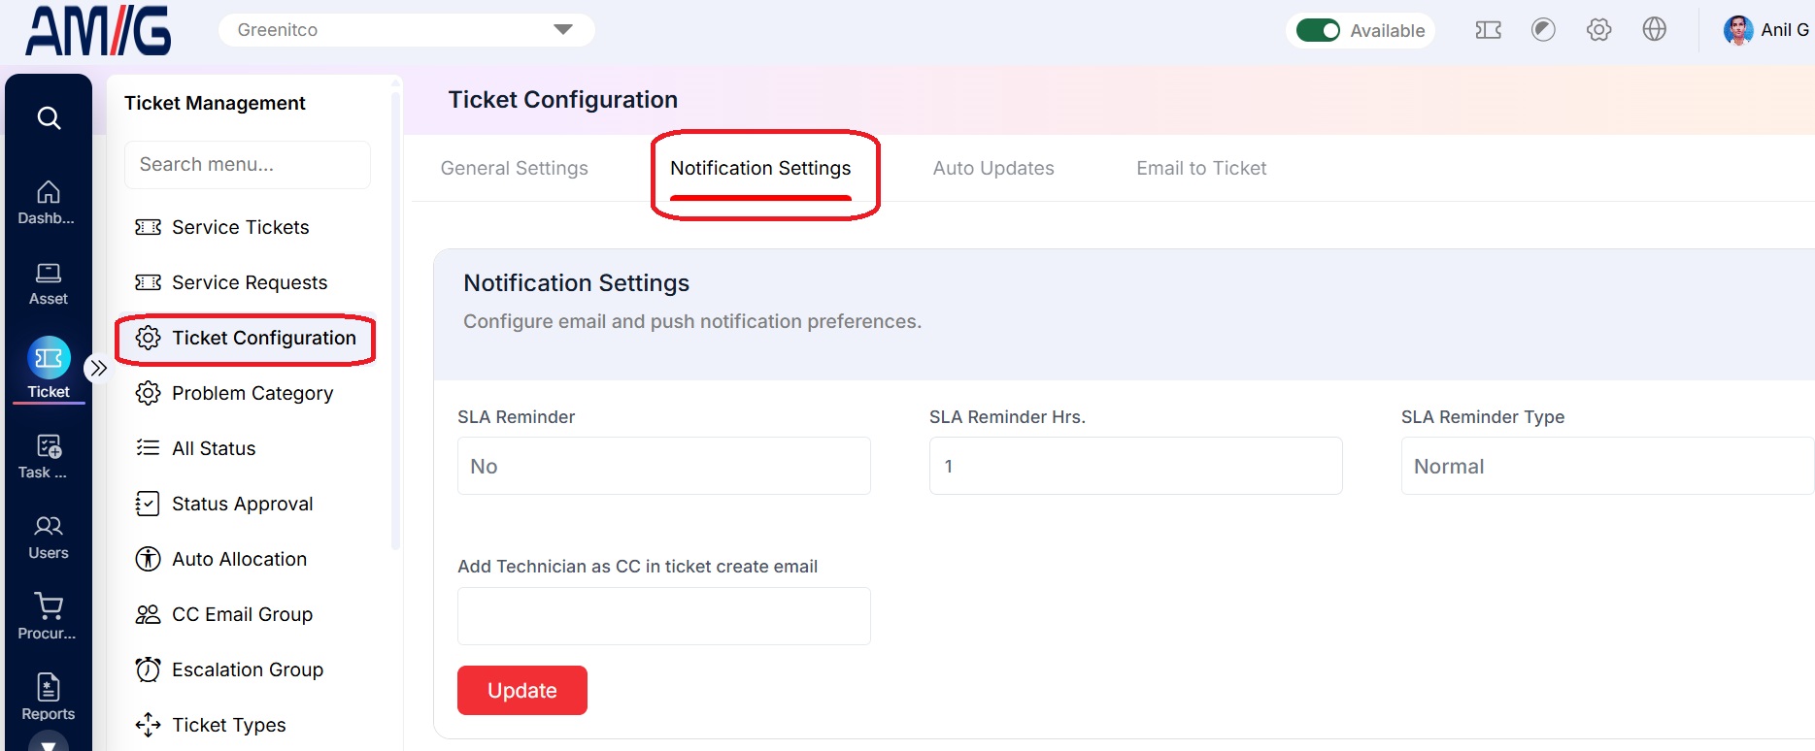This screenshot has width=1815, height=751.
Task: Open All Status menu item
Action: [214, 448]
